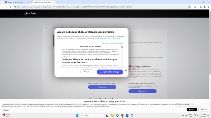Click Accepter et télécharger button

coord(110,72)
